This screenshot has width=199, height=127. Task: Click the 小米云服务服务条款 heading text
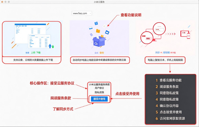pos(99,85)
